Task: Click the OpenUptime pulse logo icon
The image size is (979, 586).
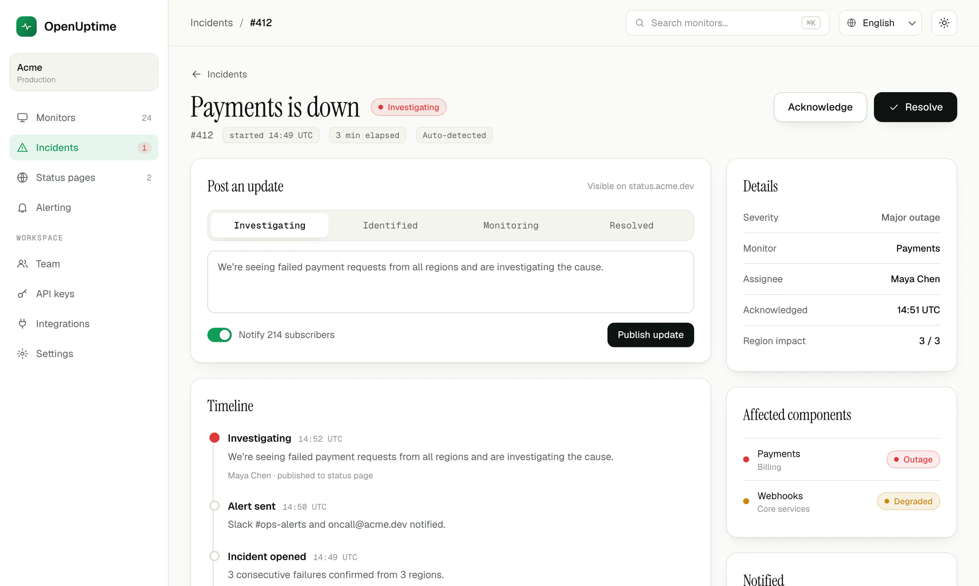Action: pos(27,27)
